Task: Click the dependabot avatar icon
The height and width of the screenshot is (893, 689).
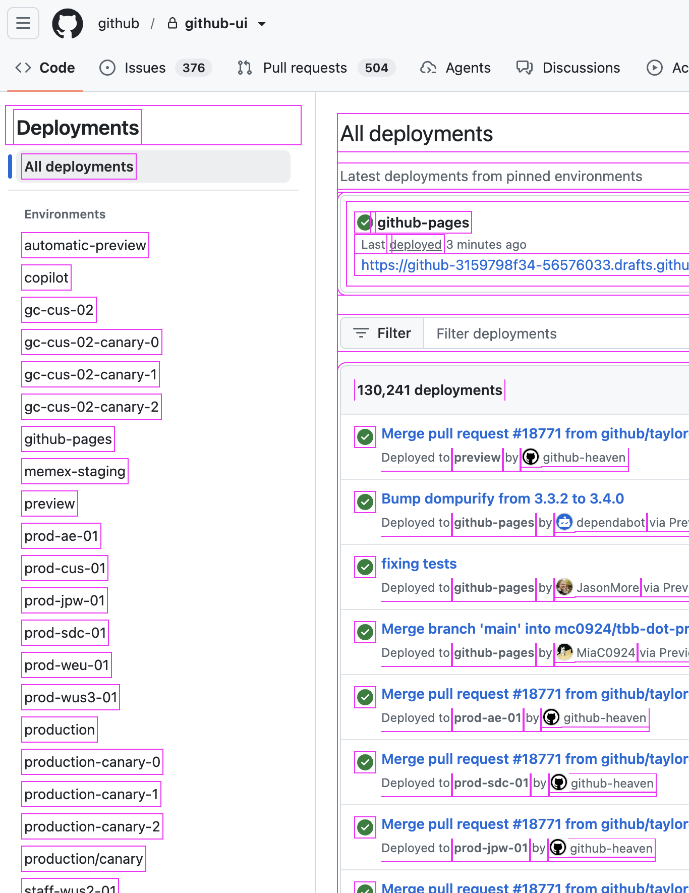Action: [564, 522]
